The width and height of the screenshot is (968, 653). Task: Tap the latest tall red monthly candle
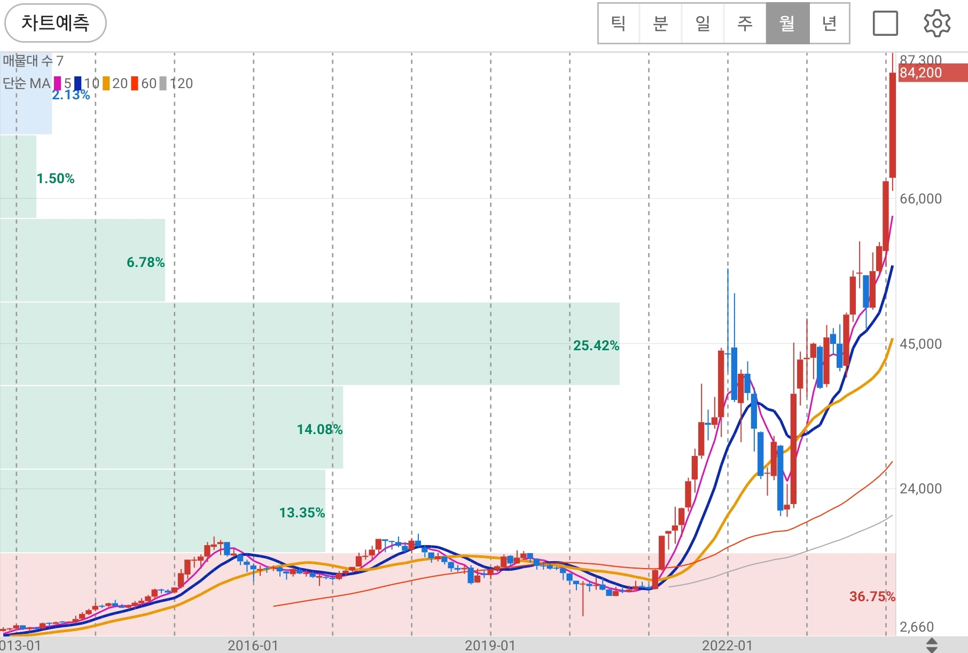pyautogui.click(x=893, y=125)
